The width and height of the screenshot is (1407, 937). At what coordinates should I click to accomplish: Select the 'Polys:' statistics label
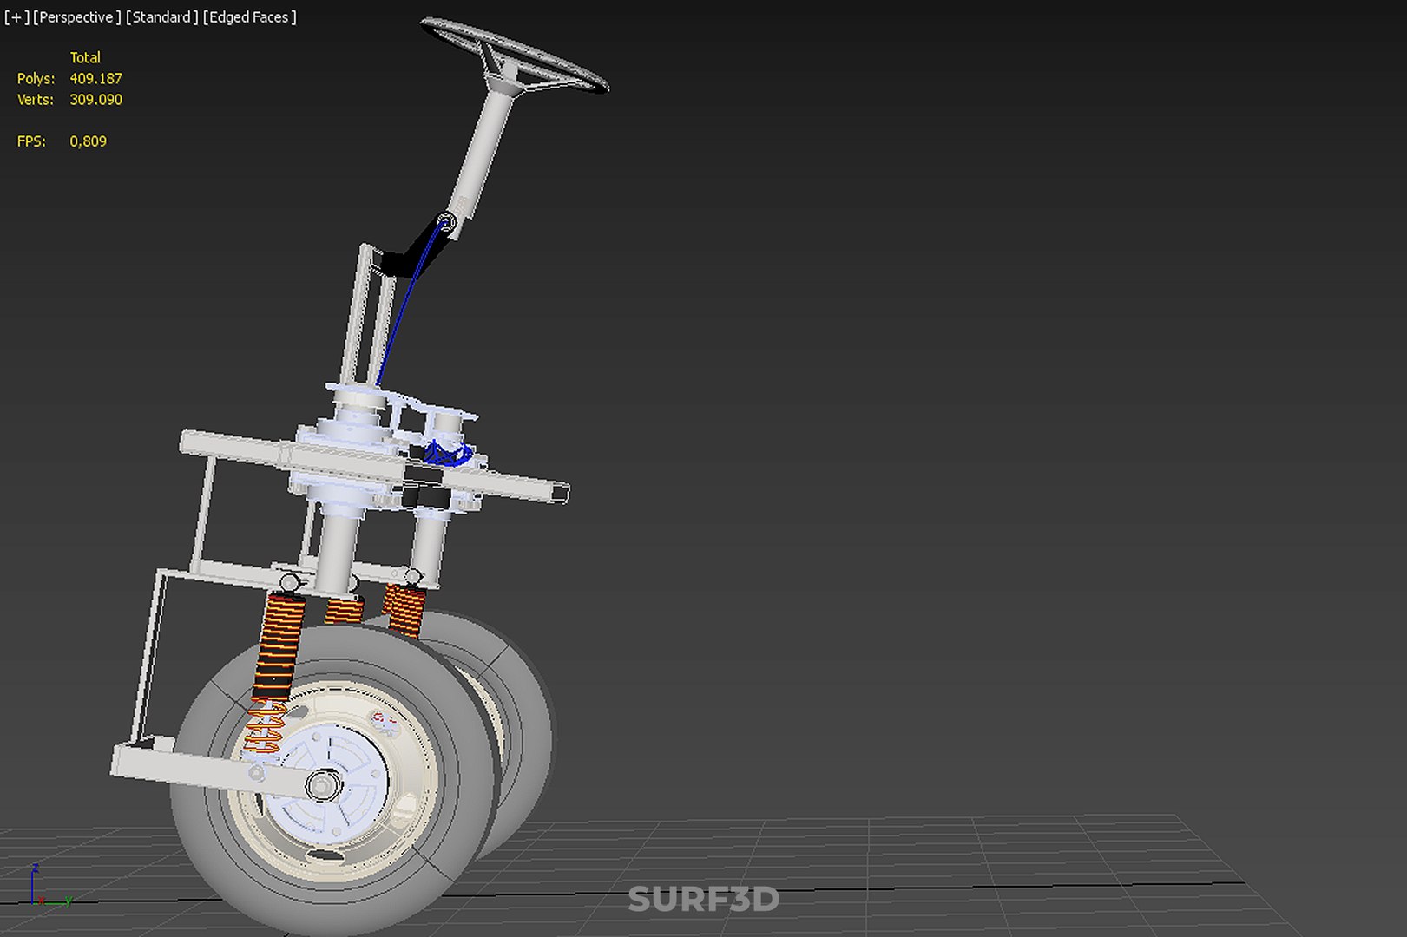pos(36,79)
